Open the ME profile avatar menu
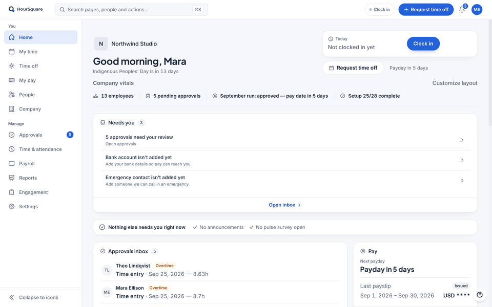Screen dimensions: 492x307 click(477, 10)
